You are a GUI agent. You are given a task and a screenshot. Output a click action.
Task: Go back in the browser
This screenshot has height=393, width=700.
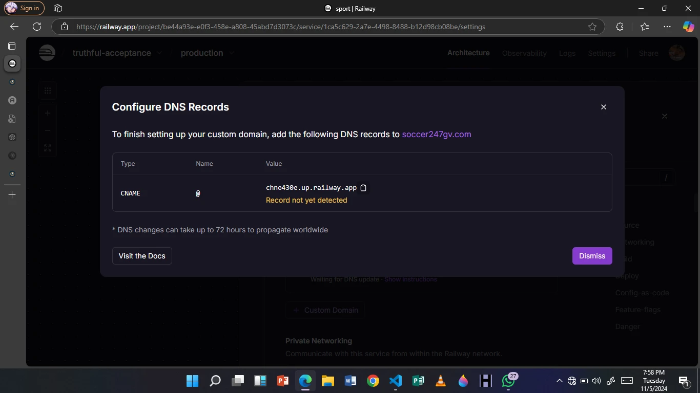(x=14, y=27)
